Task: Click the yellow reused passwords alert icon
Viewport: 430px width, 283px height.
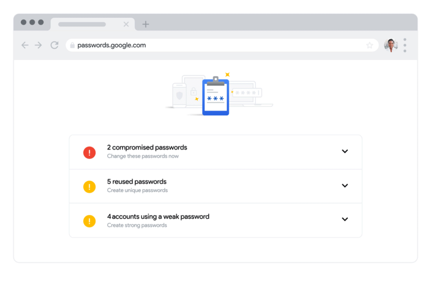Action: click(x=89, y=186)
